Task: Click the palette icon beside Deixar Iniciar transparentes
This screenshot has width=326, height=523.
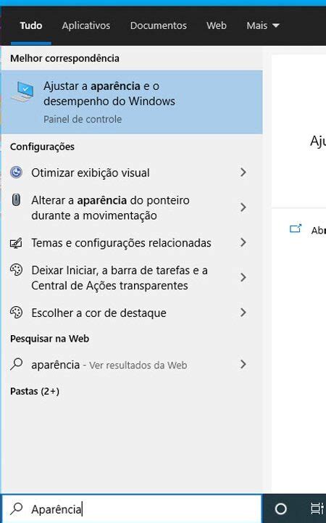Action: click(x=16, y=270)
